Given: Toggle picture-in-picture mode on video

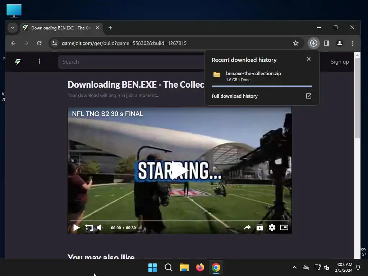Looking at the screenshot, I should [284, 227].
